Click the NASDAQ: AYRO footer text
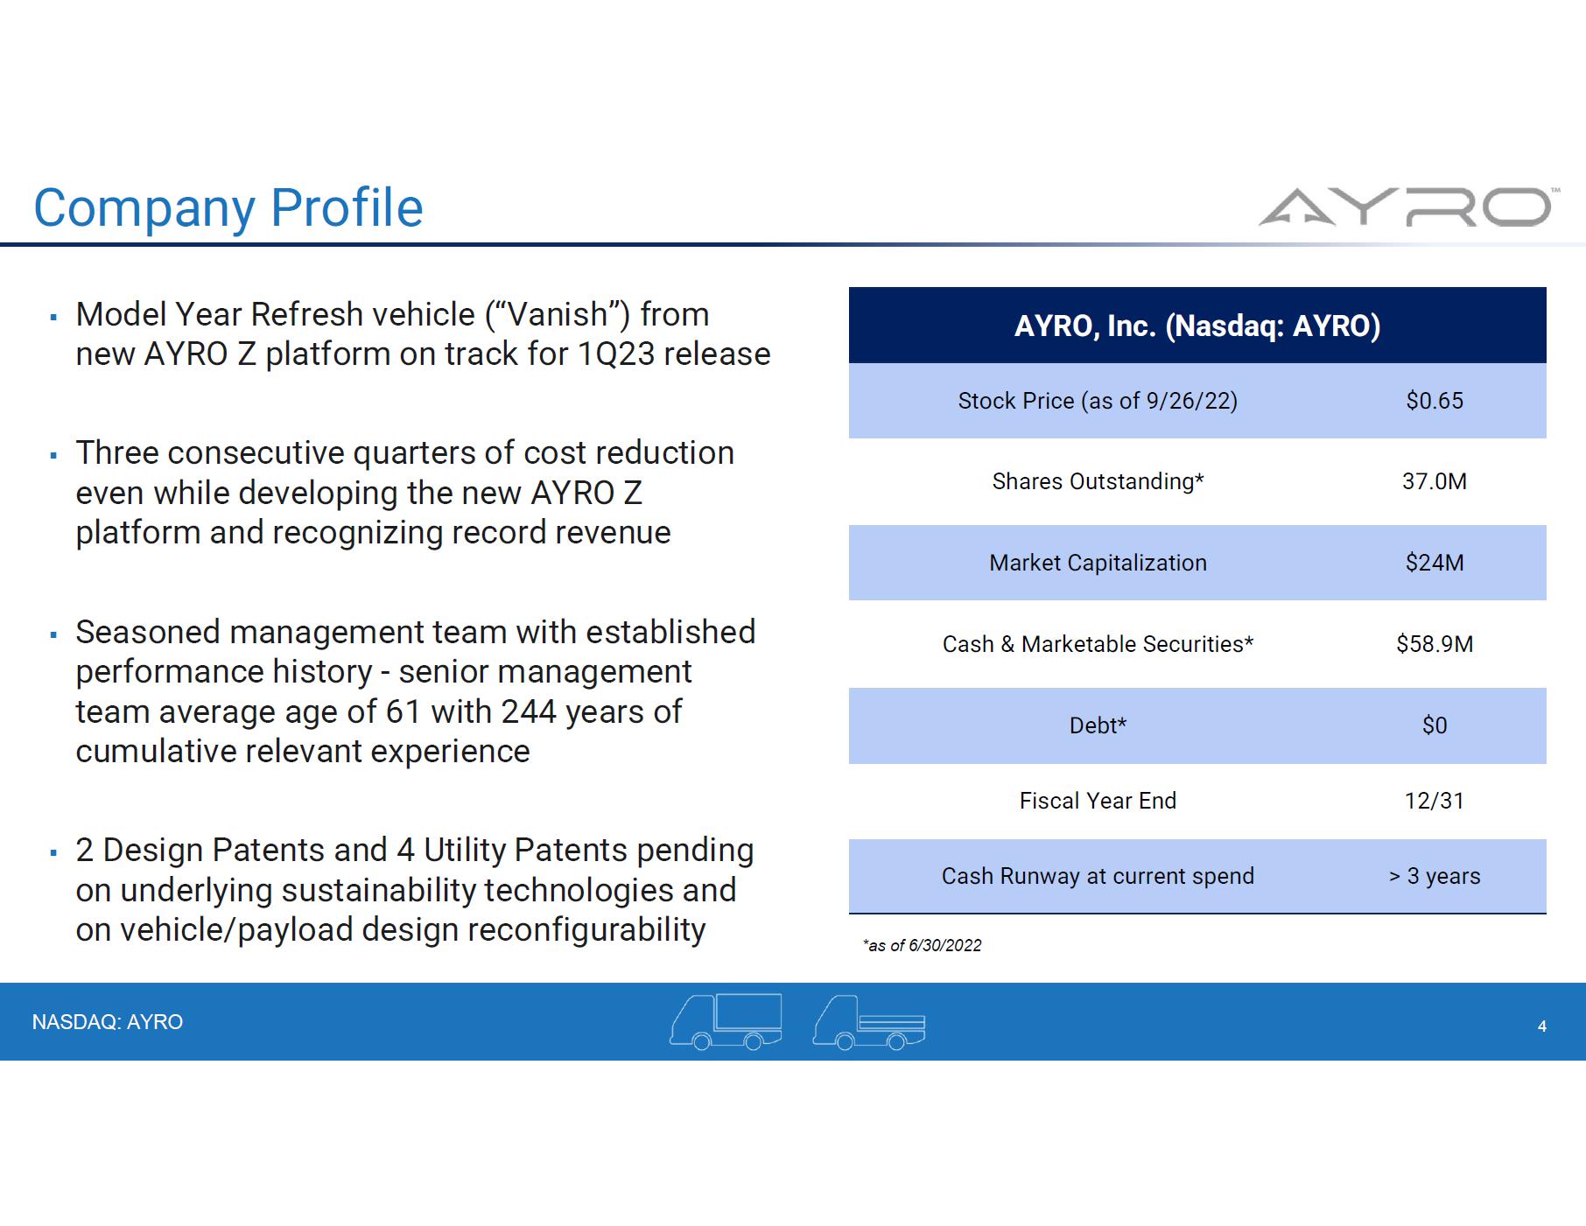Viewport: 1586px width, 1226px height. (108, 1022)
